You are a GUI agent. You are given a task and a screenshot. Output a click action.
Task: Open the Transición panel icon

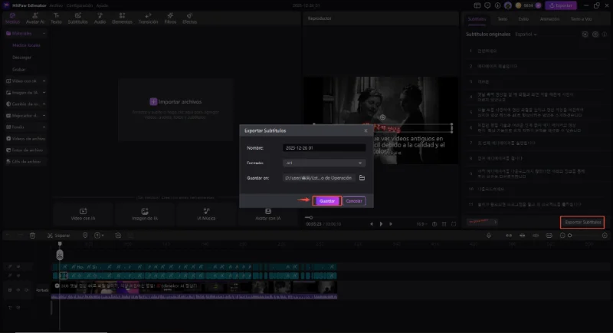point(148,18)
